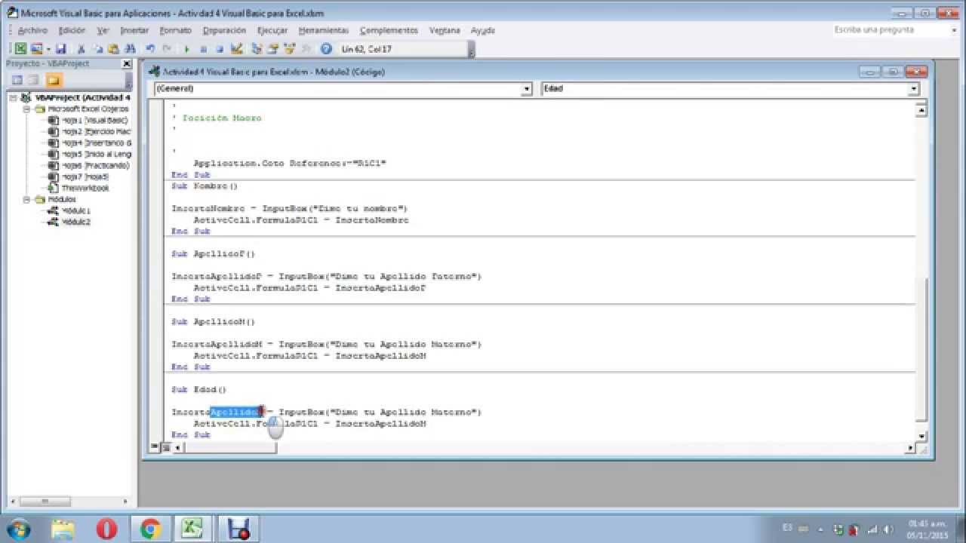Open the Ver menu
This screenshot has height=543, width=966.
pyautogui.click(x=103, y=30)
